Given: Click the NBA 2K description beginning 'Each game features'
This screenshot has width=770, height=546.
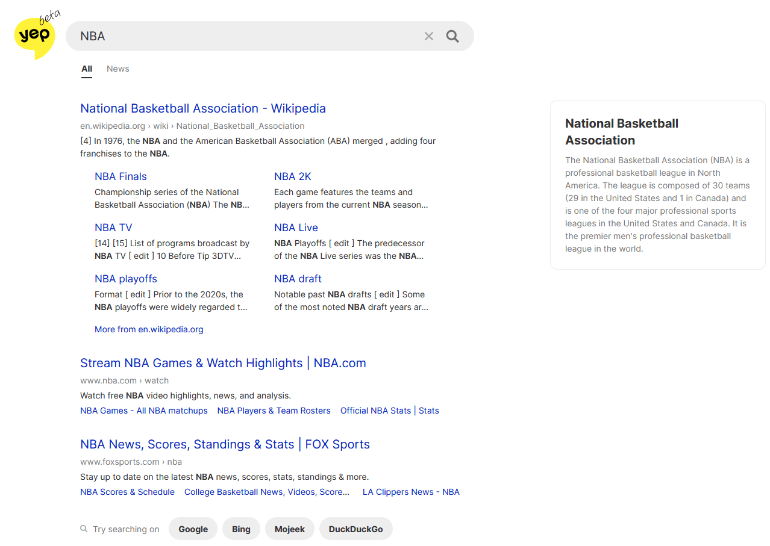Looking at the screenshot, I should click(351, 199).
